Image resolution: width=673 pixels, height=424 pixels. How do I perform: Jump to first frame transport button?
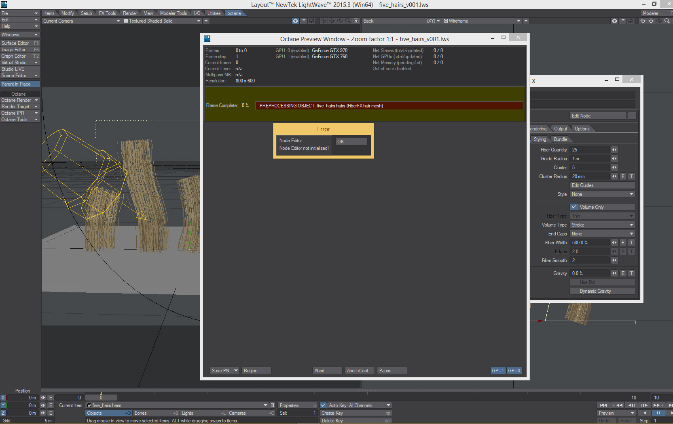(603, 405)
